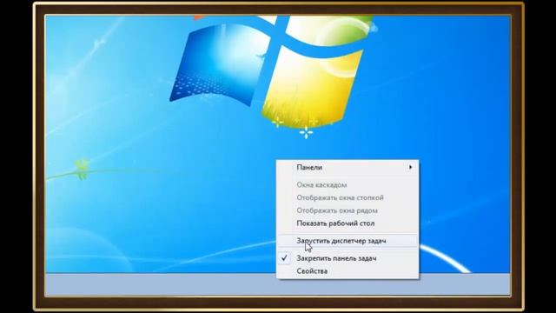Open Свойства from the context menu
The width and height of the screenshot is (556, 313).
coord(347,271)
